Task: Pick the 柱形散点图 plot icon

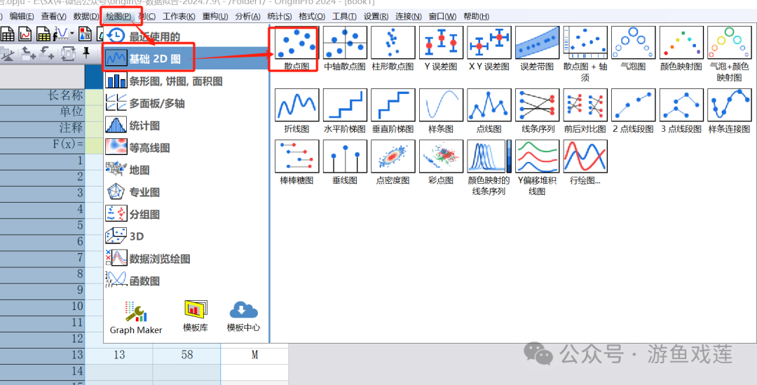Action: tap(393, 43)
